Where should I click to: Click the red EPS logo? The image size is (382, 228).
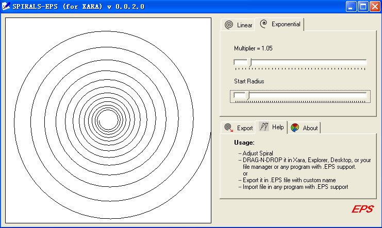coord(362,209)
